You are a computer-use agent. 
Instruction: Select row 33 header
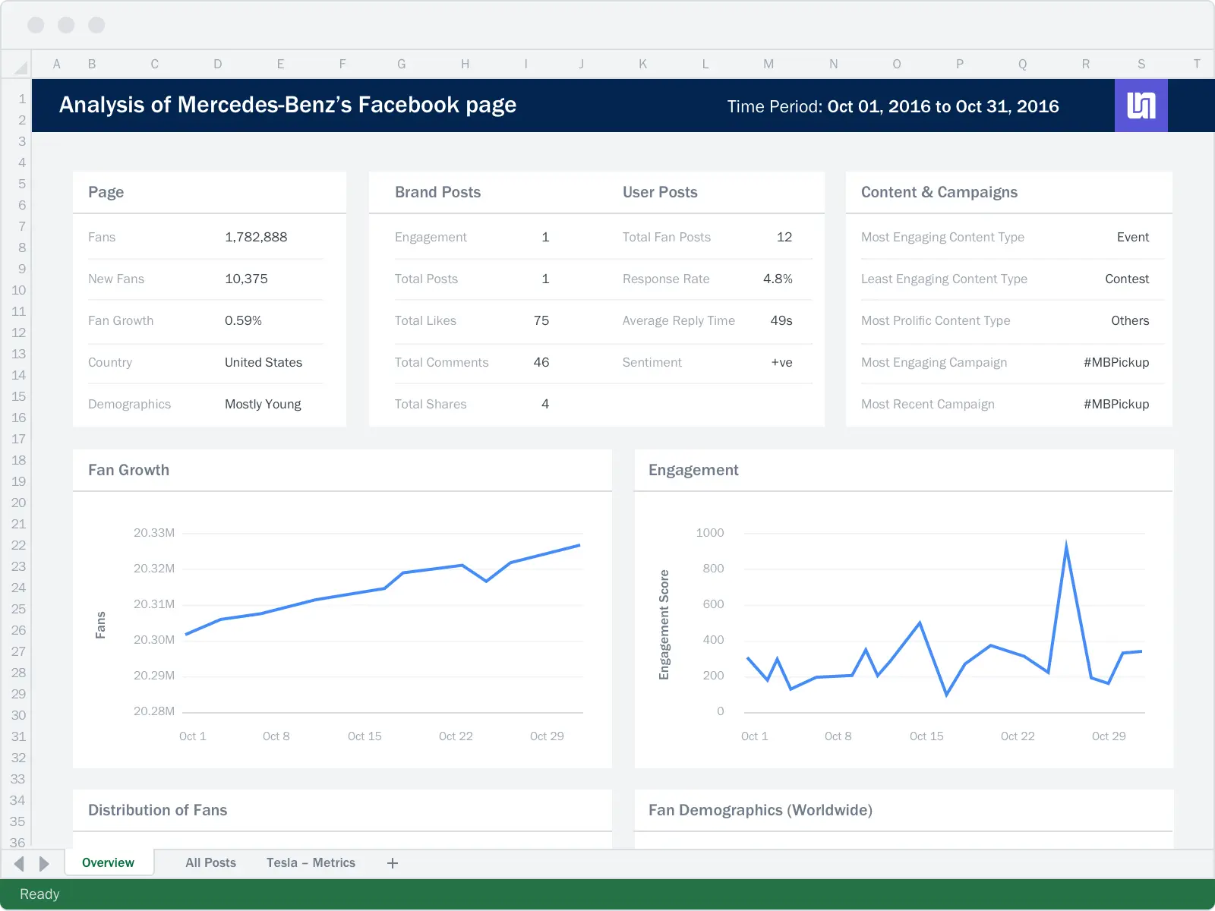click(x=18, y=779)
